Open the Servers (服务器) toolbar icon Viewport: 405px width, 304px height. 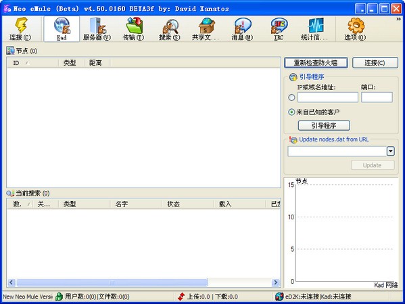(x=97, y=25)
